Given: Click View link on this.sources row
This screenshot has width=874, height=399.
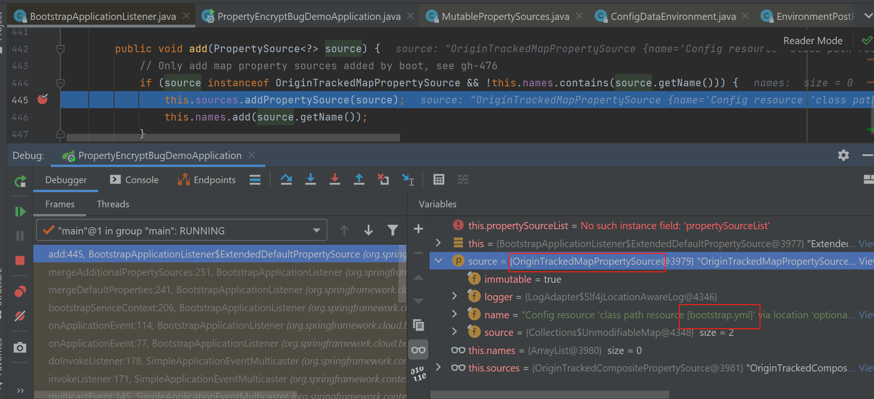Looking at the screenshot, I should click(866, 368).
